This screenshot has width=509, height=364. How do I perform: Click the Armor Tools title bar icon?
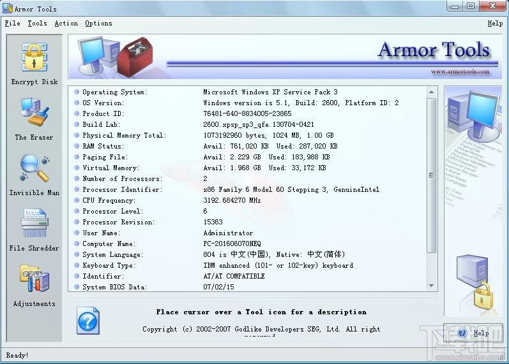tap(8, 8)
